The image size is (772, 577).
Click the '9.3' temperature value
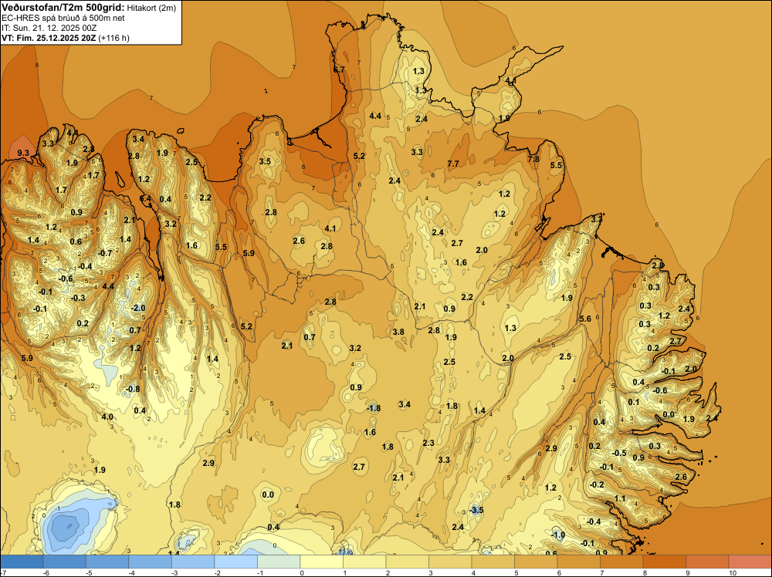[23, 153]
